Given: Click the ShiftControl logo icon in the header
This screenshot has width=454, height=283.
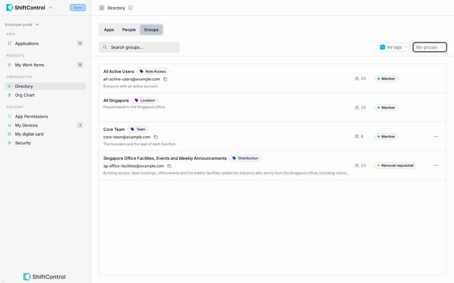Looking at the screenshot, I should click(x=9, y=8).
